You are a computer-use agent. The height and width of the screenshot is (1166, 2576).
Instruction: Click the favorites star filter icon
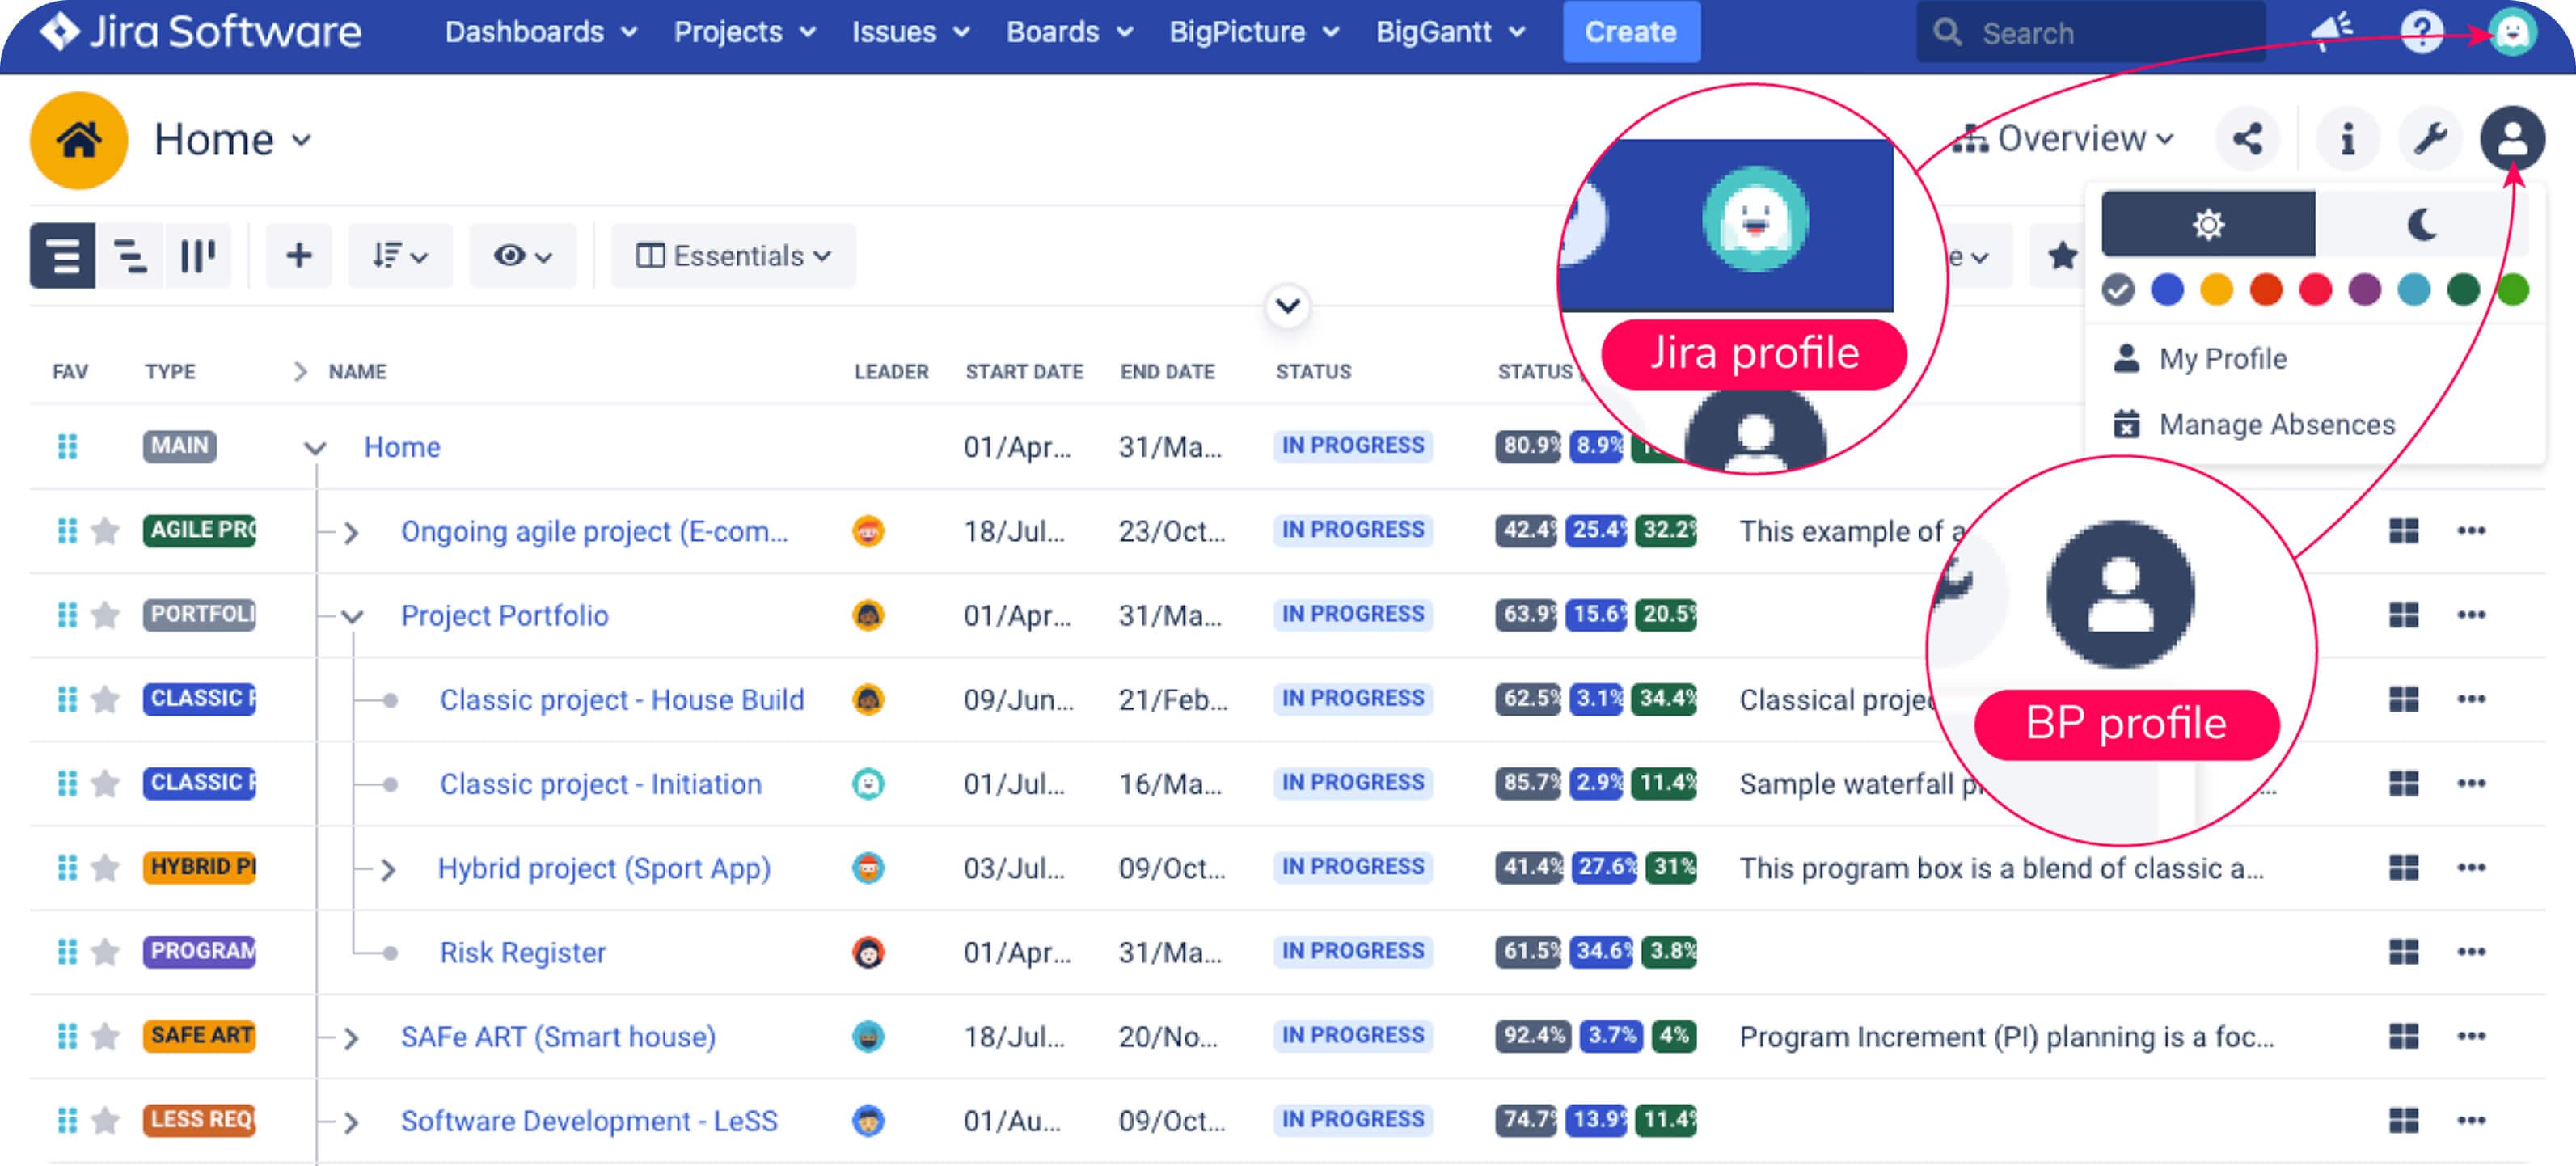[2060, 256]
